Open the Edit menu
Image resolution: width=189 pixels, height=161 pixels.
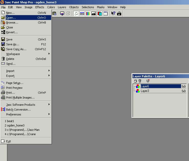pyautogui.click(x=10, y=7)
